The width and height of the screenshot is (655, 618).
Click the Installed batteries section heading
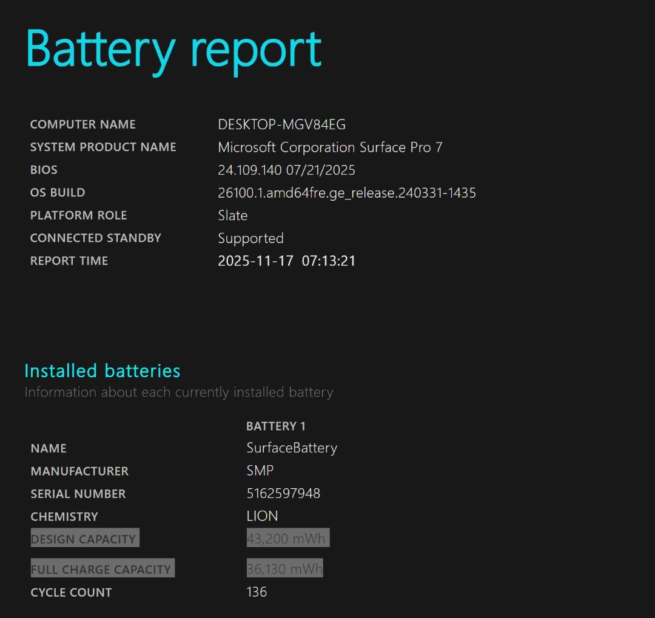point(102,371)
